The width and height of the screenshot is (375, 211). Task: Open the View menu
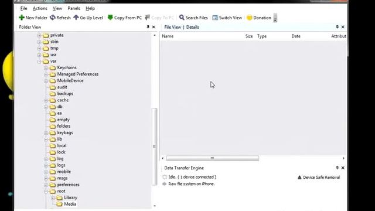pos(57,8)
